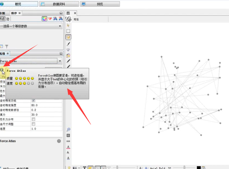Switch to the 预览 preview tab
This screenshot has height=169, width=229.
point(100,4)
